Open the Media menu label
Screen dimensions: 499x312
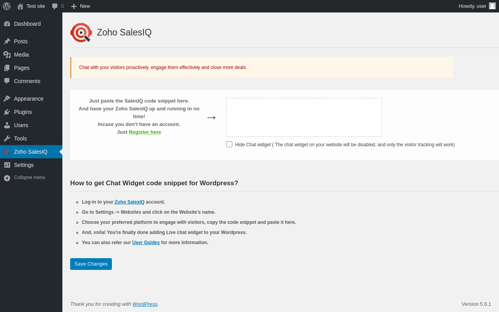(21, 55)
